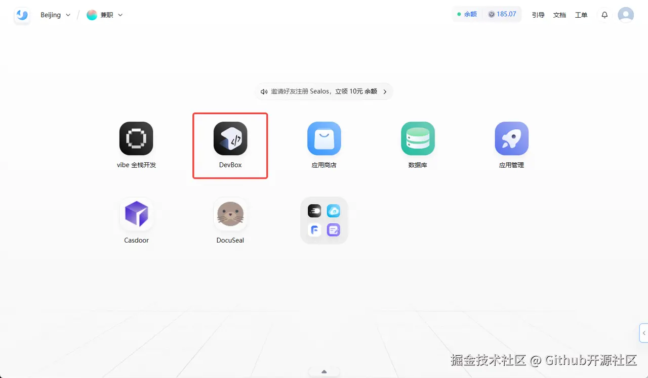Click the '应用商店' label text

click(x=324, y=165)
